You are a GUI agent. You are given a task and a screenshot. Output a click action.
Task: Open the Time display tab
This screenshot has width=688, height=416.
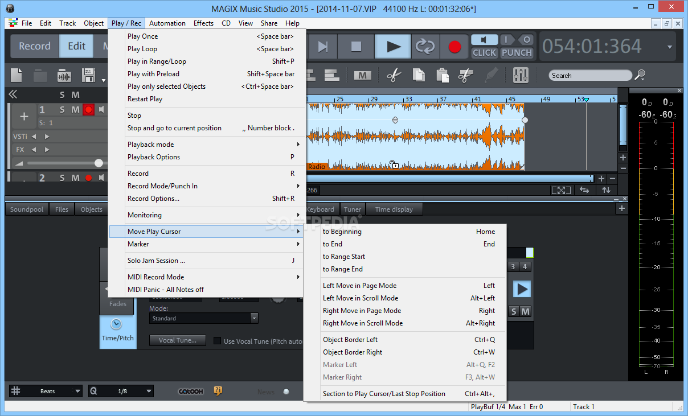pos(394,209)
